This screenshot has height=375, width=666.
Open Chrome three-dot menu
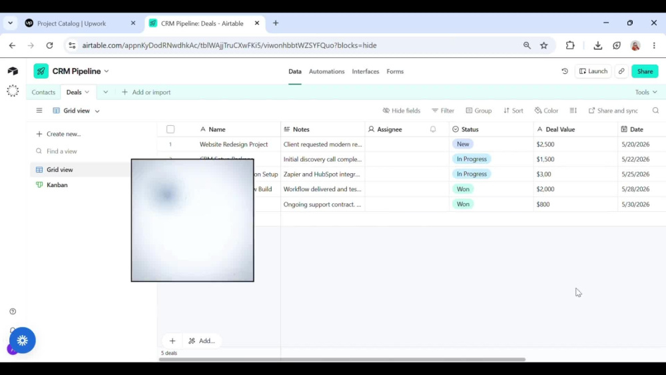click(x=654, y=45)
